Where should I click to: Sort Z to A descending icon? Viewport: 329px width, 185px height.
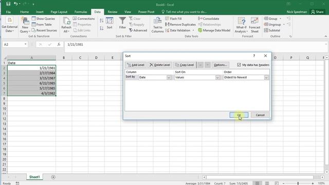(x=102, y=28)
